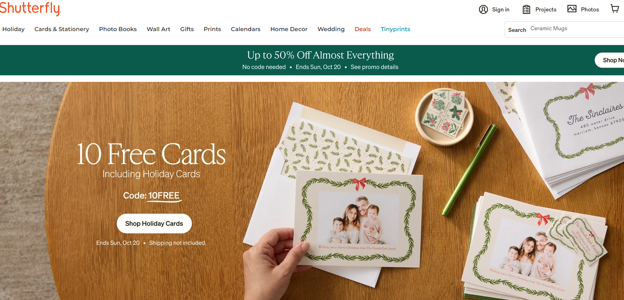Viewport: 624px width, 300px height.
Task: Open the Home Decor menu
Action: coord(289,29)
